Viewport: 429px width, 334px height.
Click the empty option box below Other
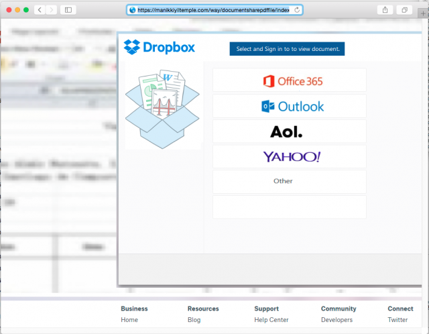pos(290,207)
